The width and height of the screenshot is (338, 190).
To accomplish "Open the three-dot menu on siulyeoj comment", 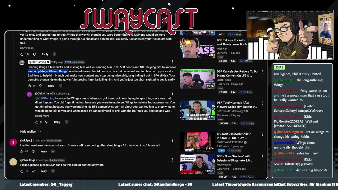I will coord(173,140).
